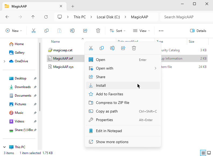
Task: Open the View dropdown
Action: [141, 31]
